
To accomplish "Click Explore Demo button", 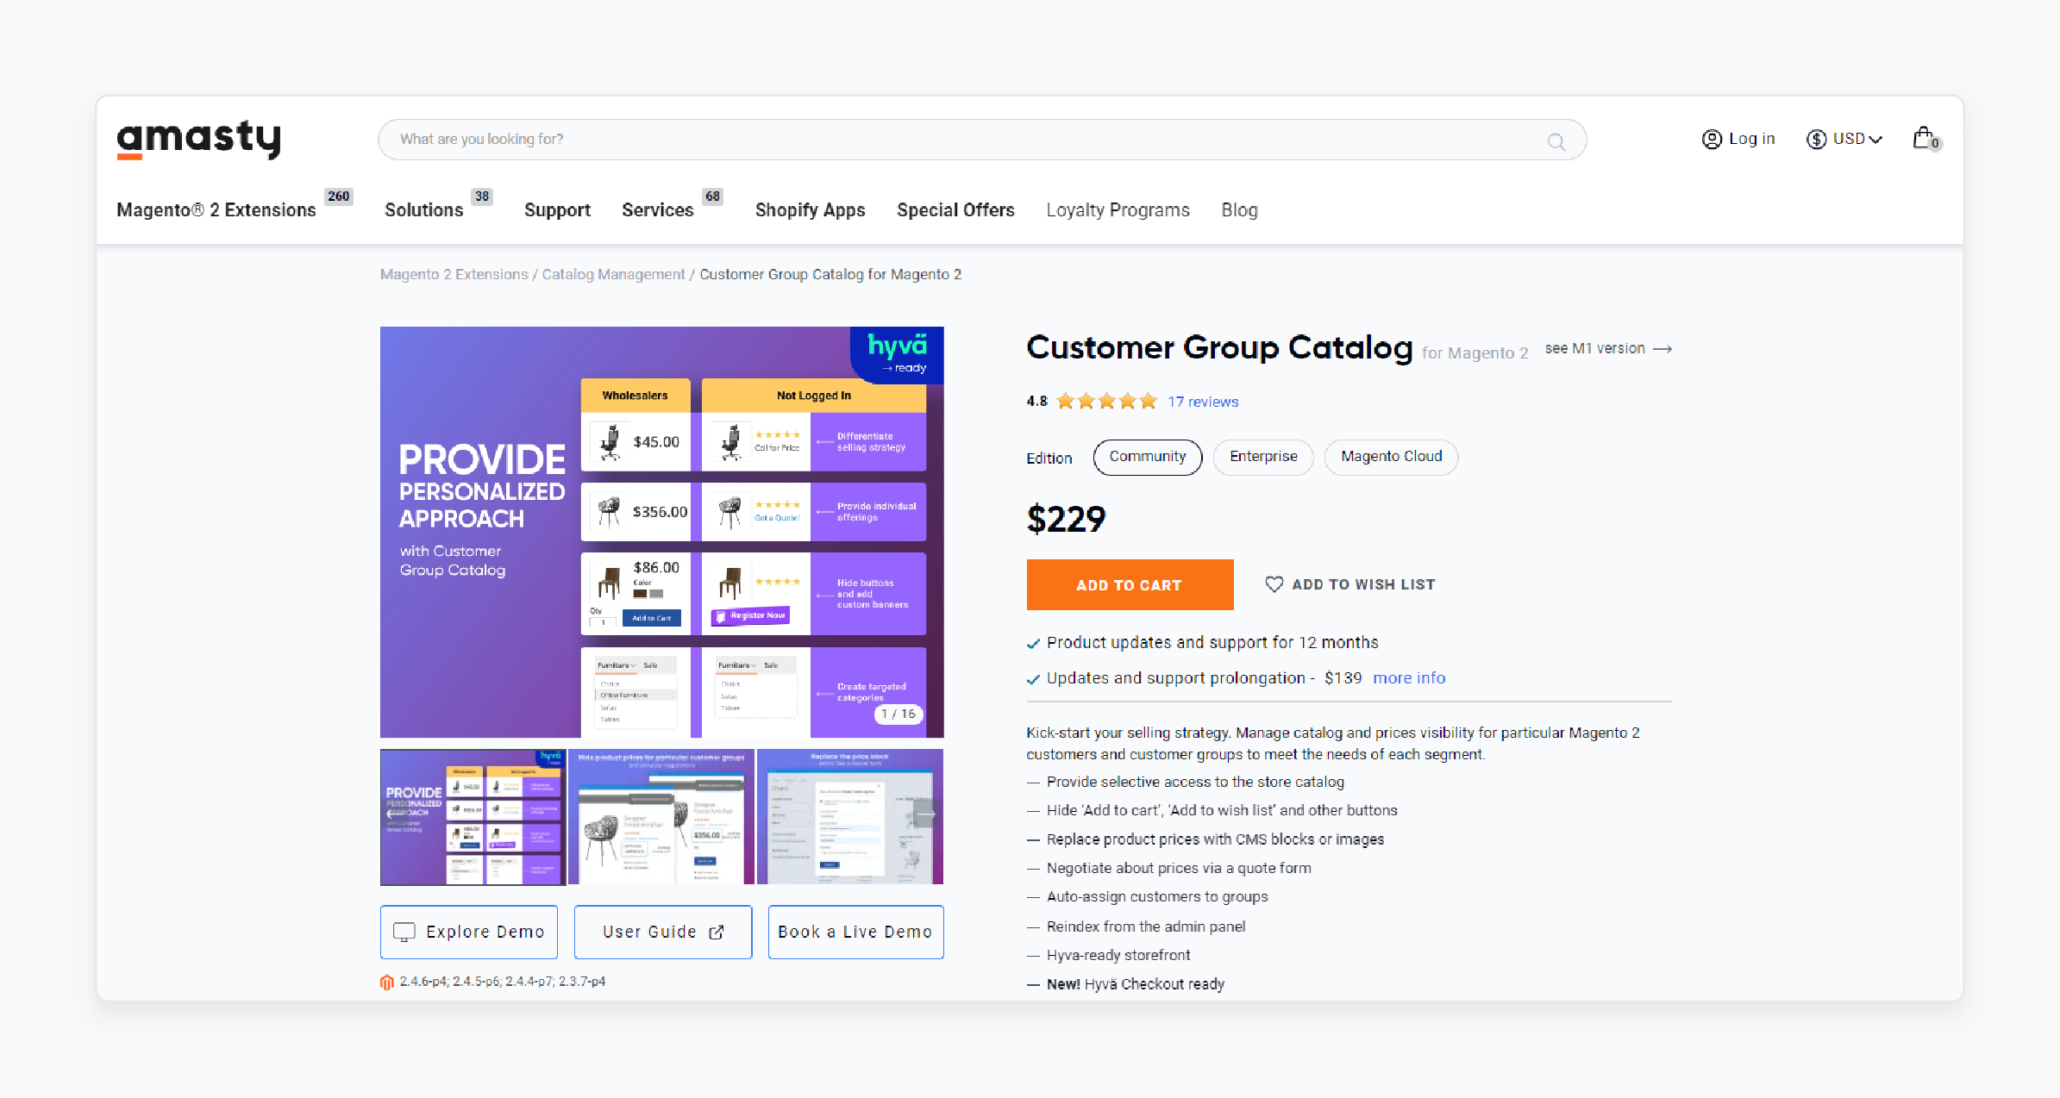I will (469, 932).
